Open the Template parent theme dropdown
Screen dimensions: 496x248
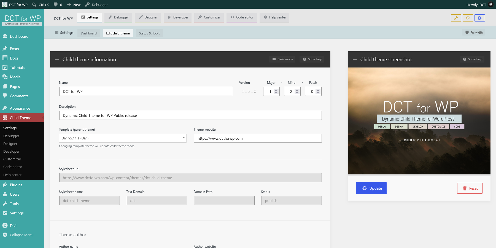pos(123,138)
